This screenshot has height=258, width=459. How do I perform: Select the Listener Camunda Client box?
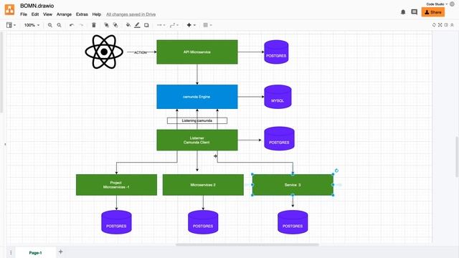point(197,140)
